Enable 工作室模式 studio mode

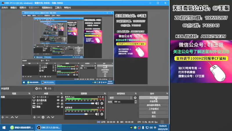tap(154, 109)
